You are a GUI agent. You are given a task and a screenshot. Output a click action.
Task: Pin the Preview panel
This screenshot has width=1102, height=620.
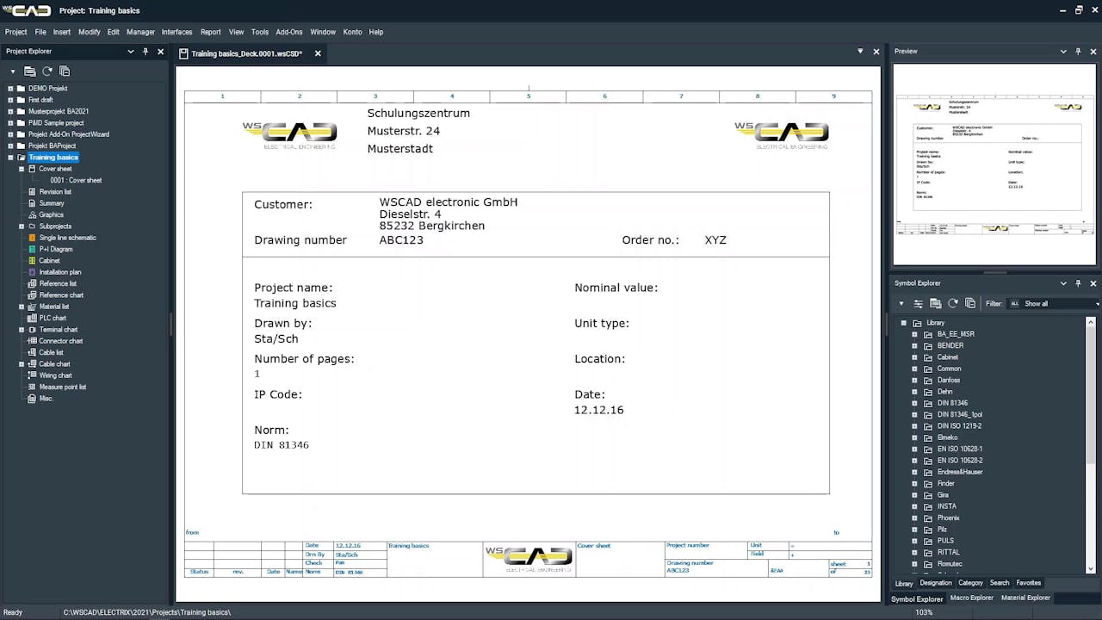click(x=1078, y=52)
